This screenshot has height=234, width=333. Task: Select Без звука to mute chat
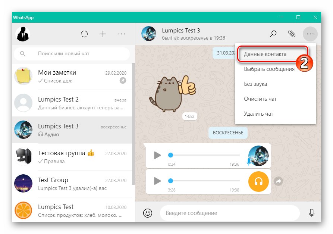(276, 84)
